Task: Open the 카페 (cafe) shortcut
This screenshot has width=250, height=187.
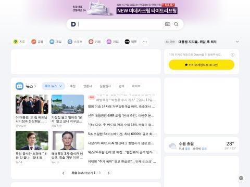Action: [95, 42]
